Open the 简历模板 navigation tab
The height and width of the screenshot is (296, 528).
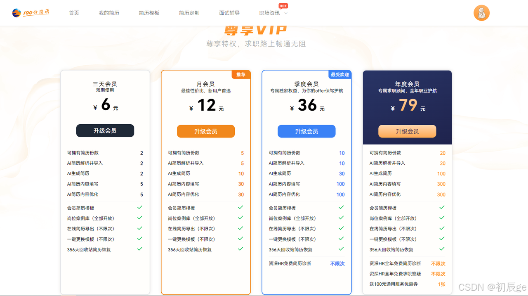149,13
